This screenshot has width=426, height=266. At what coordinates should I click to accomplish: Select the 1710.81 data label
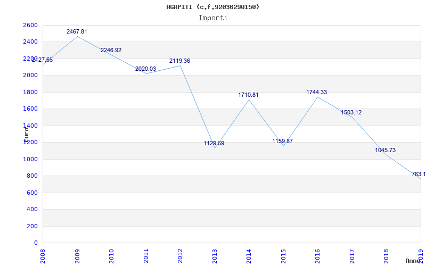pos(248,95)
